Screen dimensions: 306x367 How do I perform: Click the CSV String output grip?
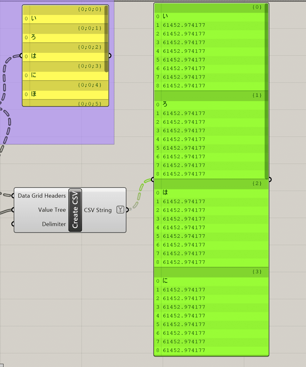coord(127,210)
